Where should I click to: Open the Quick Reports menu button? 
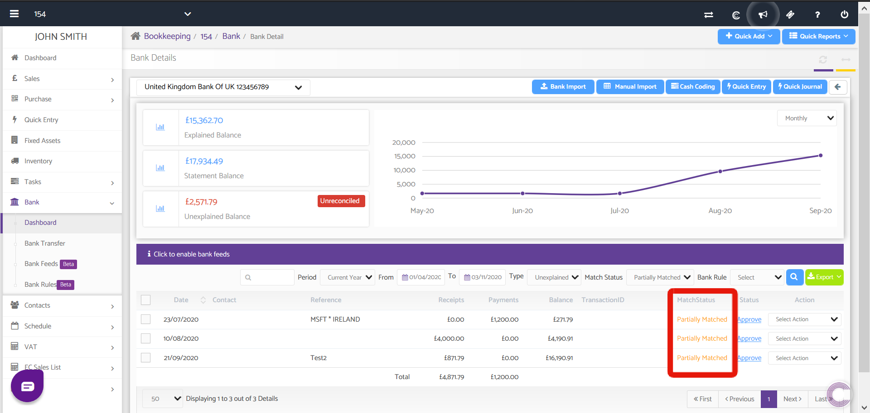click(x=818, y=36)
